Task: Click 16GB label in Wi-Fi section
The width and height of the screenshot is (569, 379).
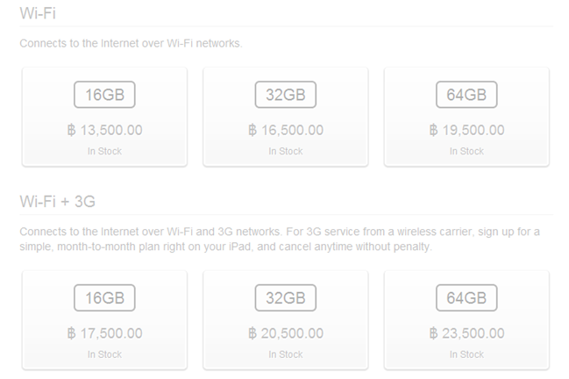Action: 104,95
